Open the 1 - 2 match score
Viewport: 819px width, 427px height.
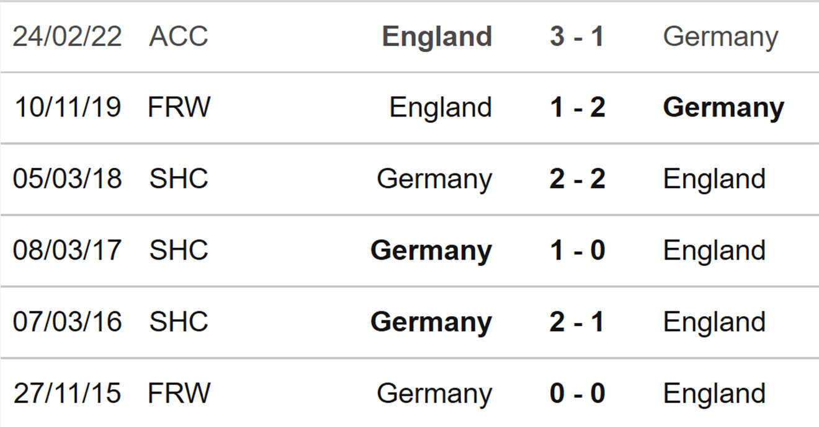coord(576,108)
